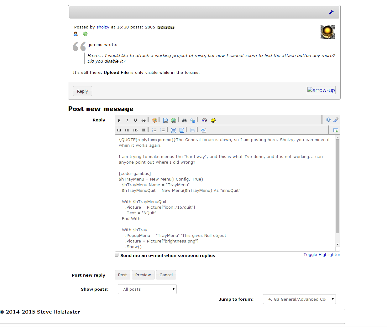Center align the selected text

click(x=144, y=130)
